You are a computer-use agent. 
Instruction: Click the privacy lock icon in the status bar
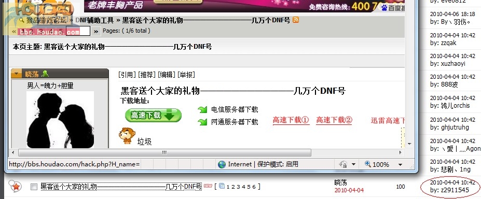(343, 164)
